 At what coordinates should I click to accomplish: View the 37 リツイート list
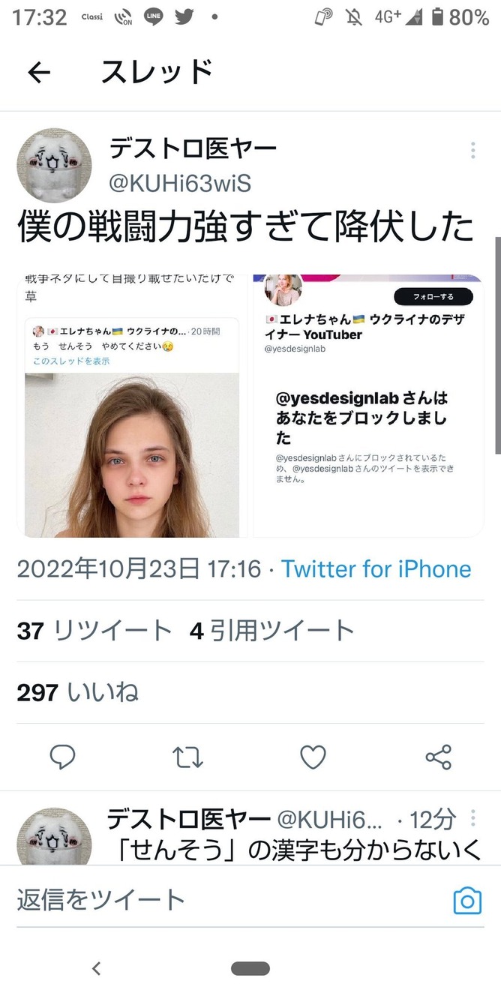(94, 631)
